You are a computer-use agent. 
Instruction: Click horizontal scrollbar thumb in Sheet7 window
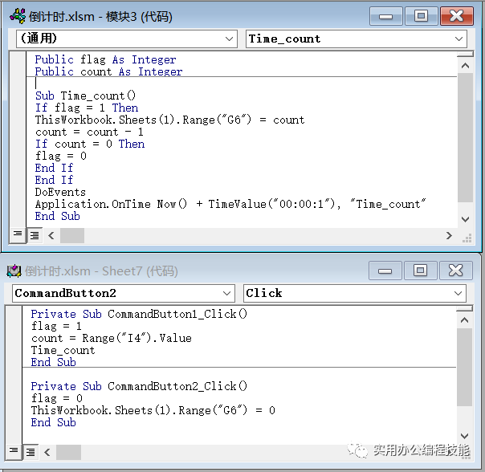point(68,453)
